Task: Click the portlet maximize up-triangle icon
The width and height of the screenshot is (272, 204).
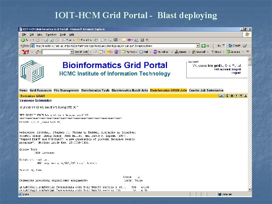Action: [246, 96]
